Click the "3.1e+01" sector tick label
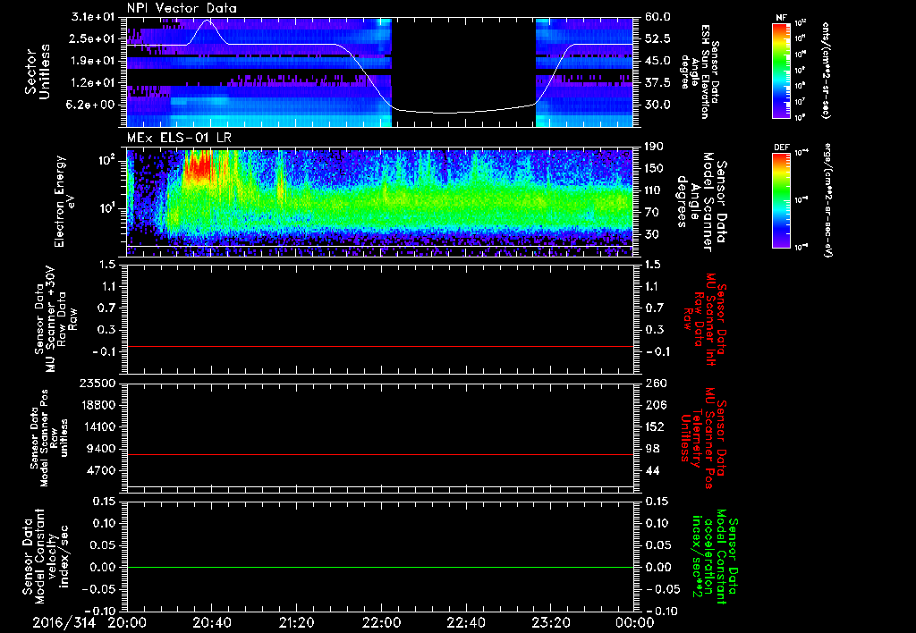Screen dimensions: 916x633 [x=93, y=17]
